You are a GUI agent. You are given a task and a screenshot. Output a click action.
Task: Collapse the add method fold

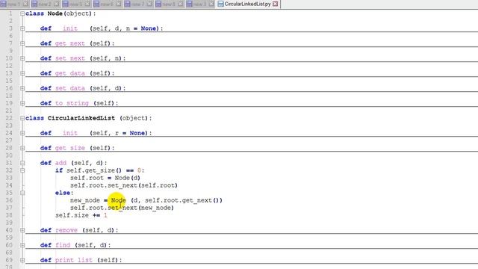(22, 163)
